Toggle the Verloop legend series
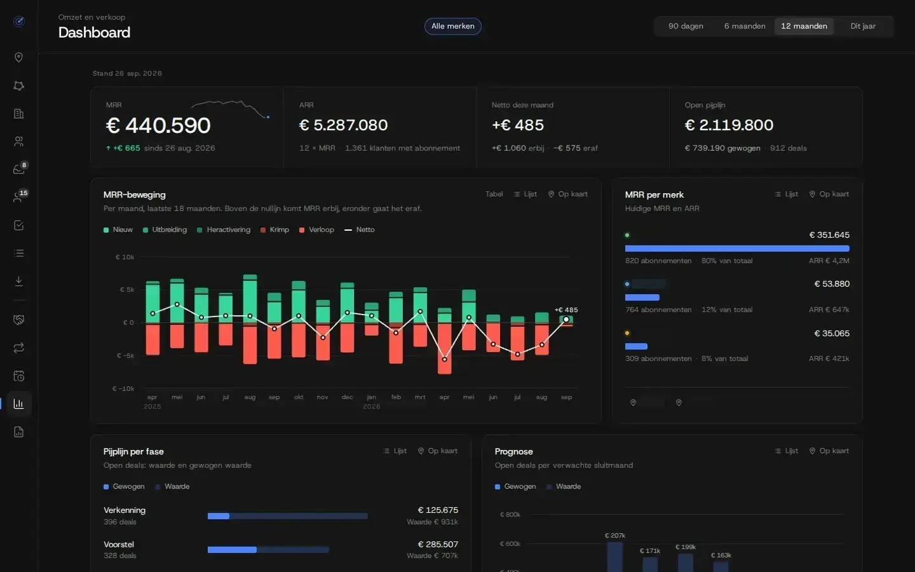This screenshot has height=572, width=915. click(316, 229)
